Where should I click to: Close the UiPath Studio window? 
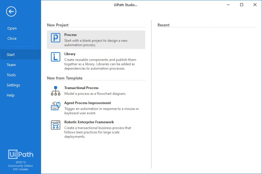click(x=255, y=5)
